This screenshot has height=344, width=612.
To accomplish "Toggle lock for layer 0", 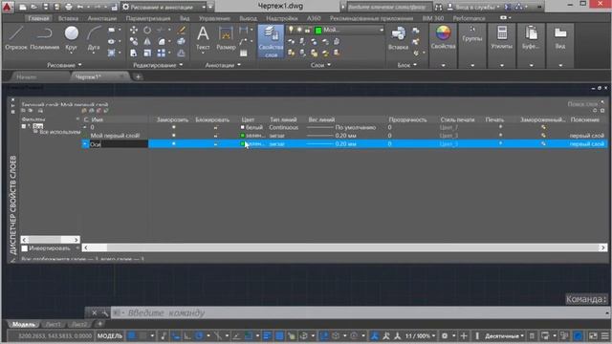I will pyautogui.click(x=215, y=127).
